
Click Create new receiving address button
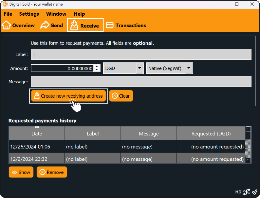pos(68,96)
